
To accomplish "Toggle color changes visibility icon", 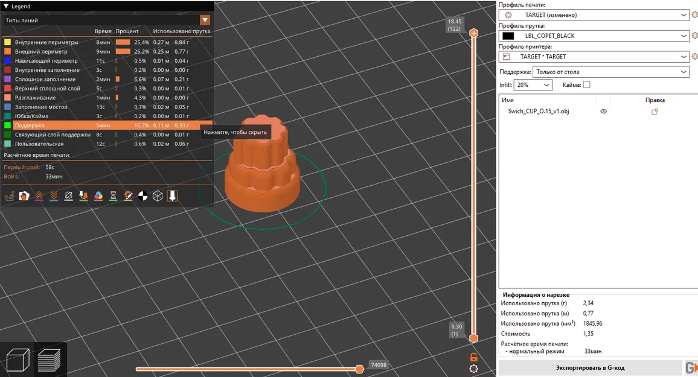I will pyautogui.click(x=98, y=196).
